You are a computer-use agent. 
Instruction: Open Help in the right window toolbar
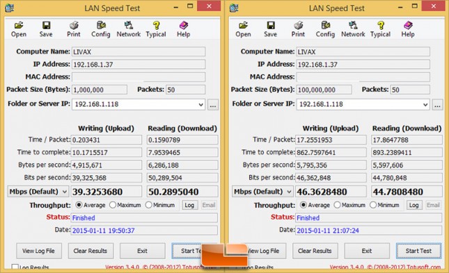point(408,29)
